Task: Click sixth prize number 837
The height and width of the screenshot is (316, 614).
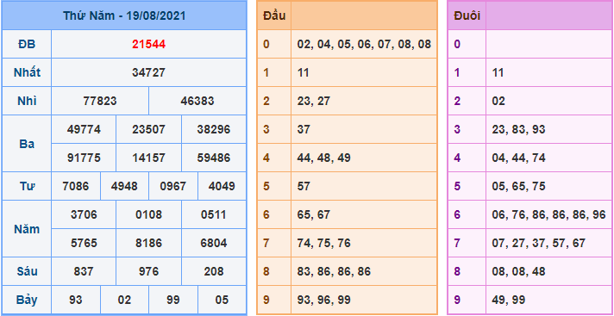Action: coord(84,271)
